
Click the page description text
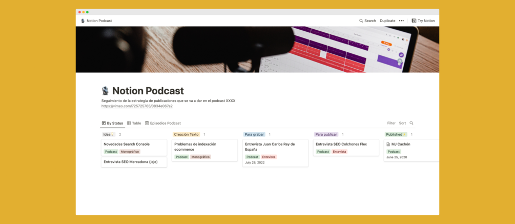(168, 101)
